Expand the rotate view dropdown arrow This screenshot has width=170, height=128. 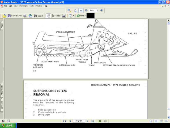pos(74,16)
